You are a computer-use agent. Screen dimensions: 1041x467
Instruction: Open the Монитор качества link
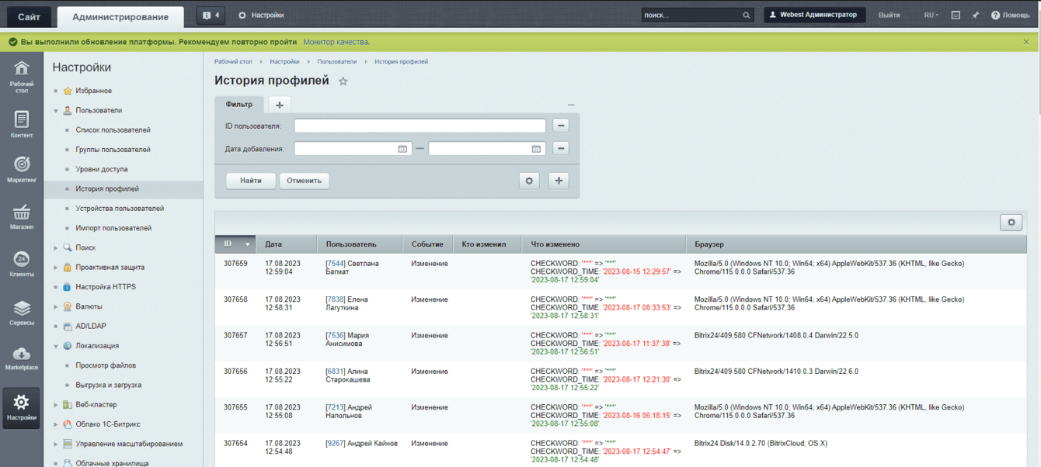[x=336, y=42]
